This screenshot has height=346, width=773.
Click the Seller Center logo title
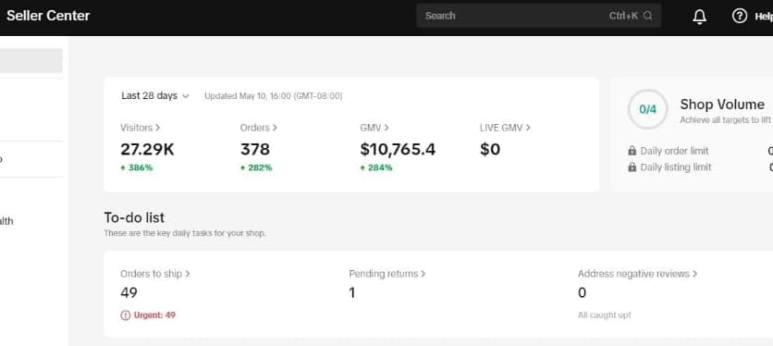click(48, 16)
